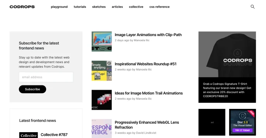Select sketches in top navigation

(x=99, y=7)
